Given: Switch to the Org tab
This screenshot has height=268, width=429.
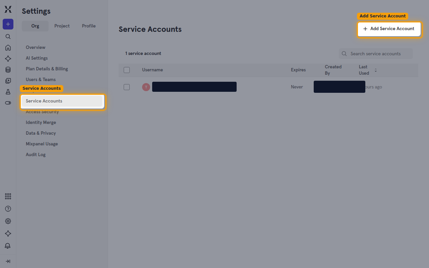Looking at the screenshot, I should [35, 26].
